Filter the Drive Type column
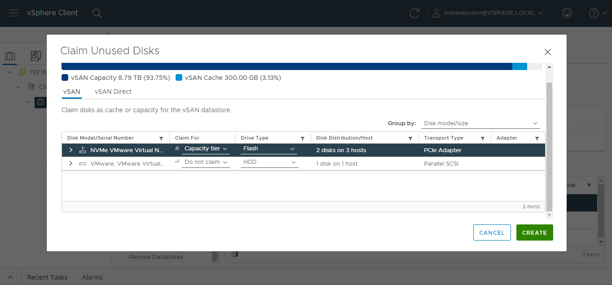 pos(303,138)
